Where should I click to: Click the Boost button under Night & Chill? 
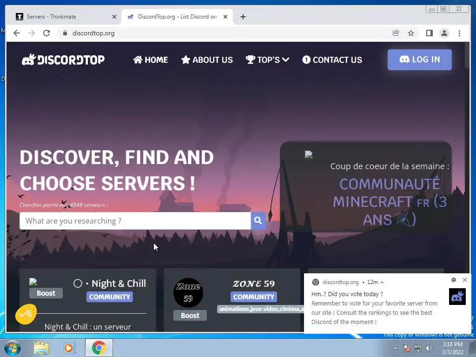click(46, 293)
